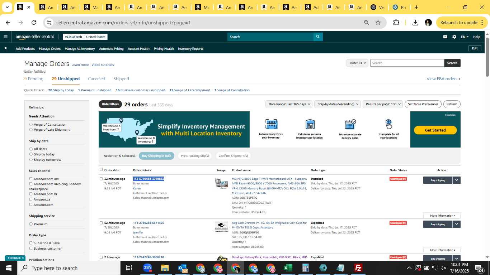Check the Amazon.com.mx sales channel

(31, 179)
